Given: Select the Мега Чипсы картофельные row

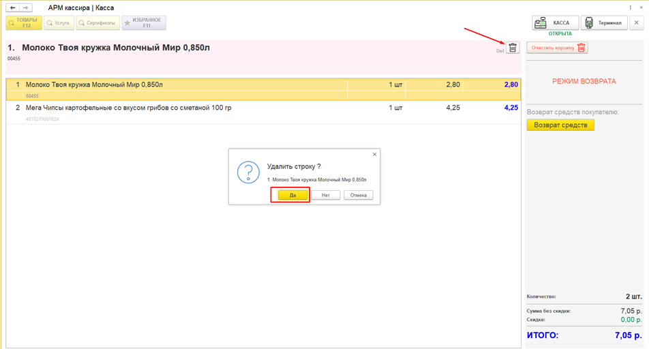Looking at the screenshot, I should (x=263, y=112).
